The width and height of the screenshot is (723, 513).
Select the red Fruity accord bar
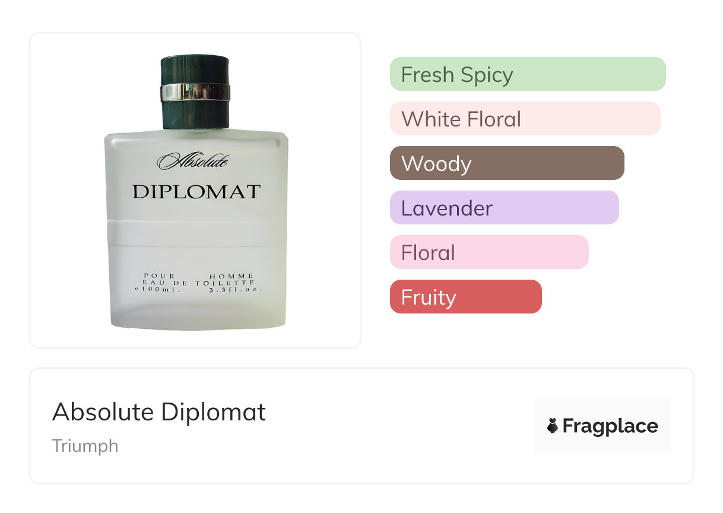click(x=466, y=297)
